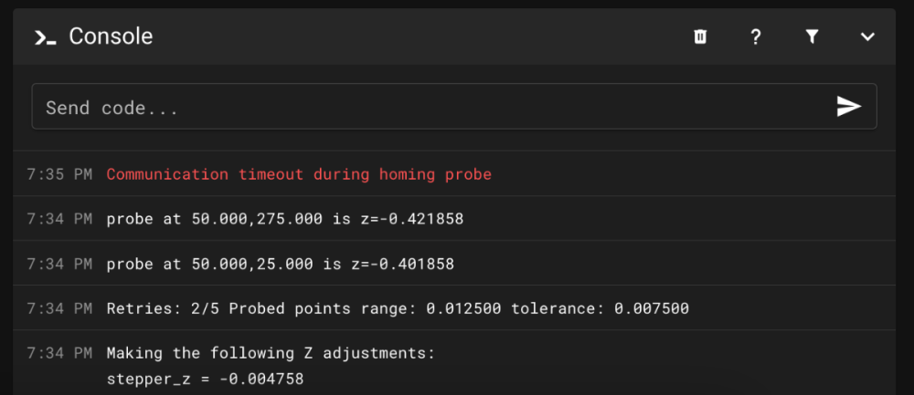Click timestamp next to Z adjustments entry

point(59,353)
